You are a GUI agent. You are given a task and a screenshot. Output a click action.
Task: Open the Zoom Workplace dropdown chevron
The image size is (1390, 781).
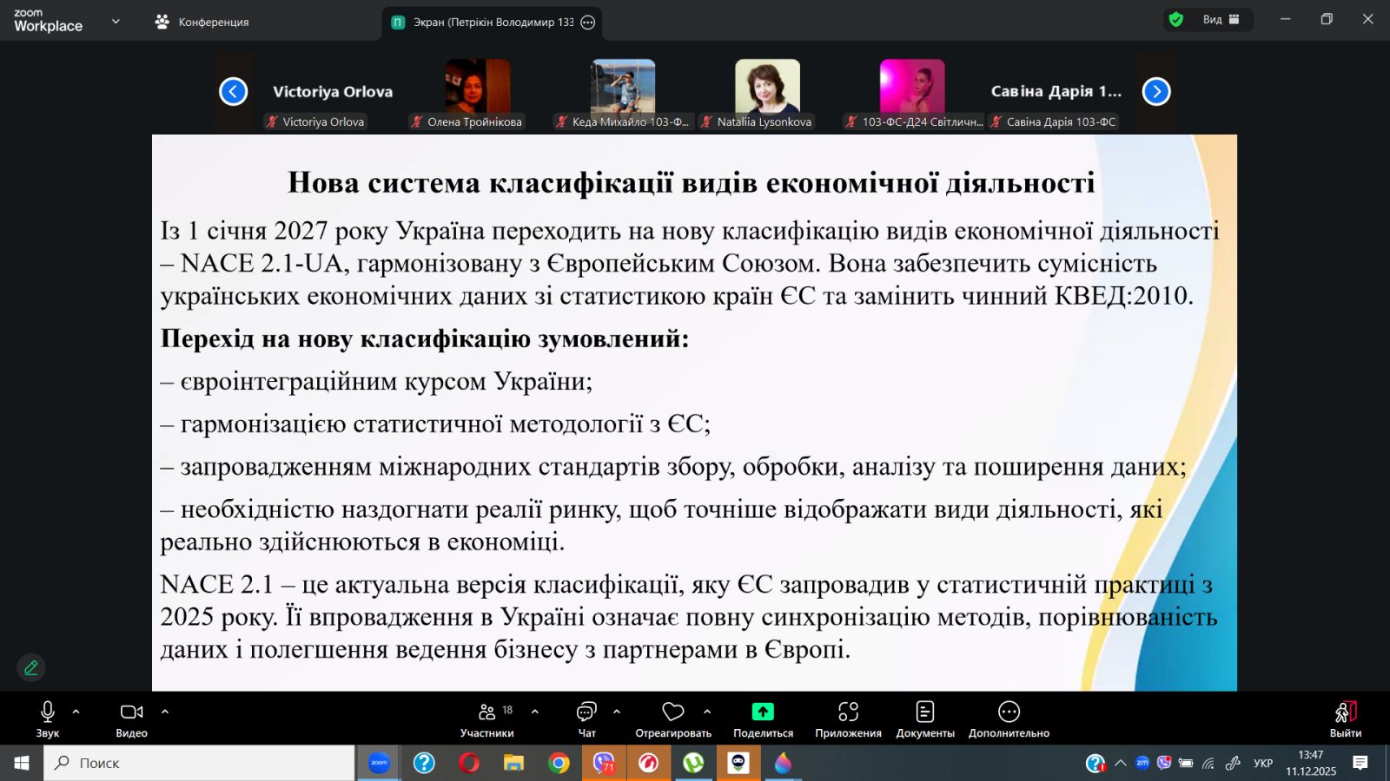pos(116,22)
